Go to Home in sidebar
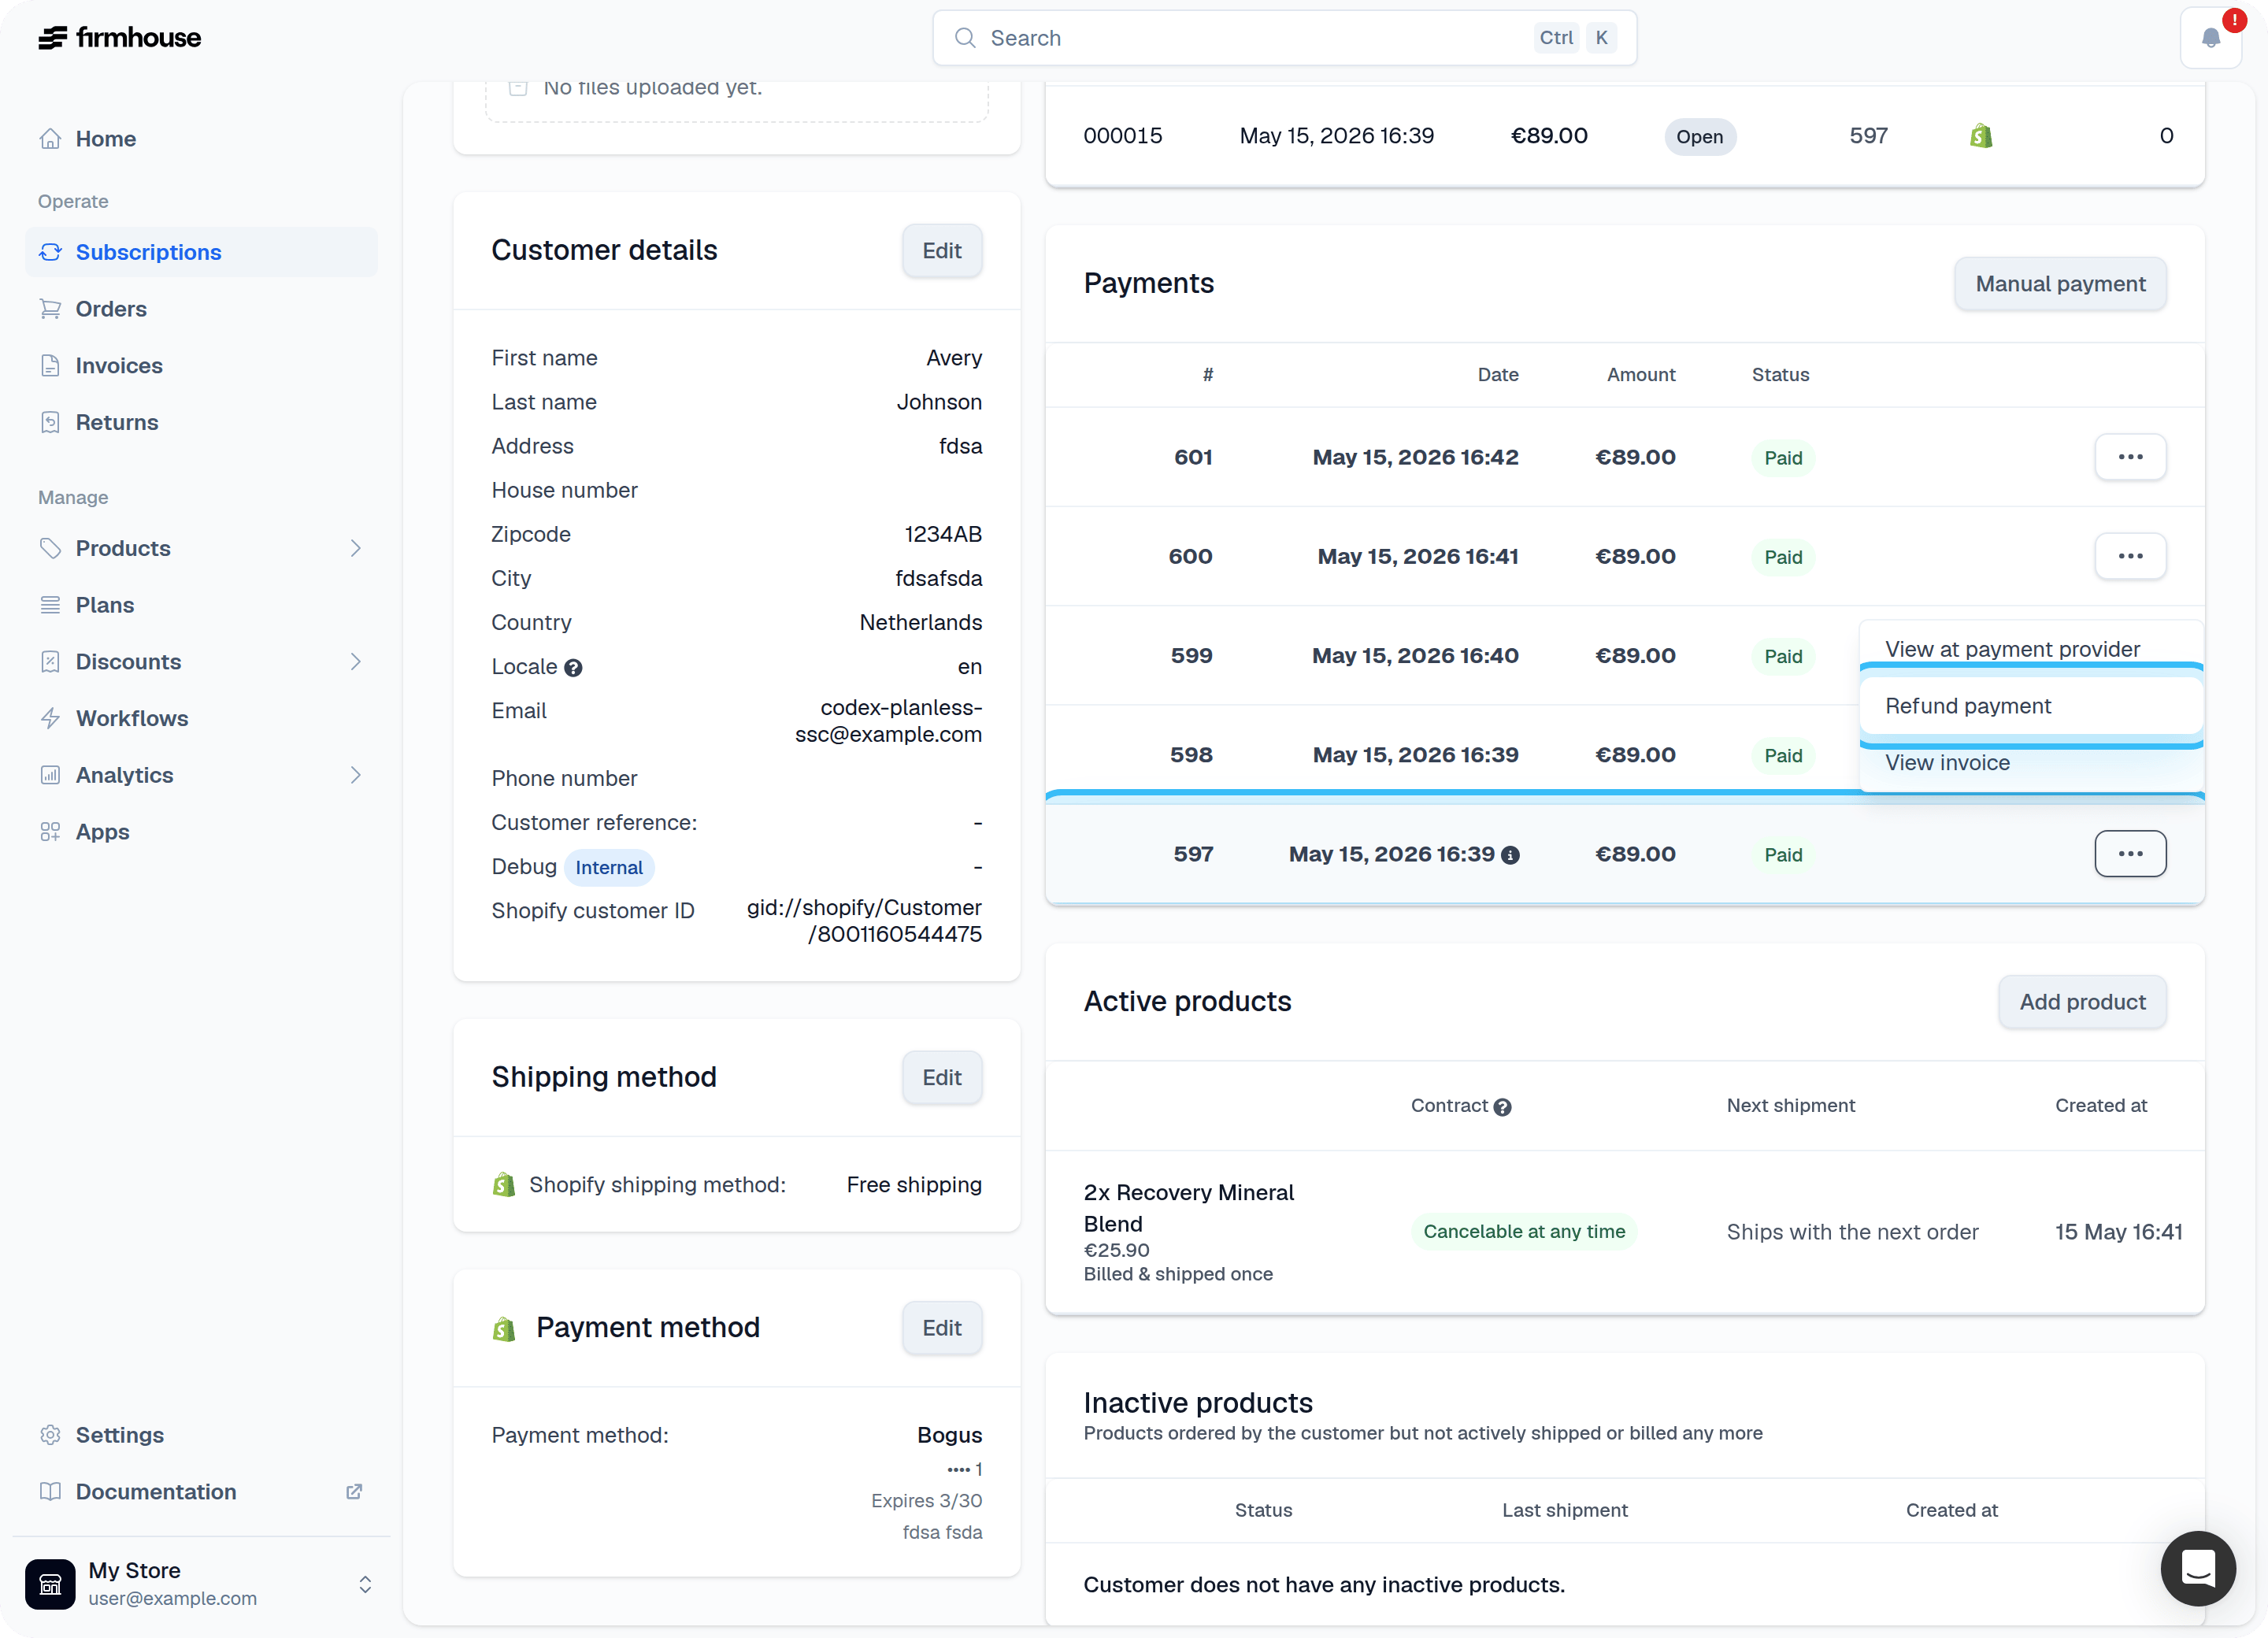 (201, 139)
